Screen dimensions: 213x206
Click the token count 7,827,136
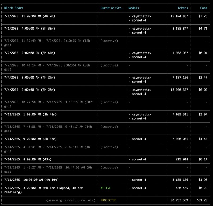(180, 78)
